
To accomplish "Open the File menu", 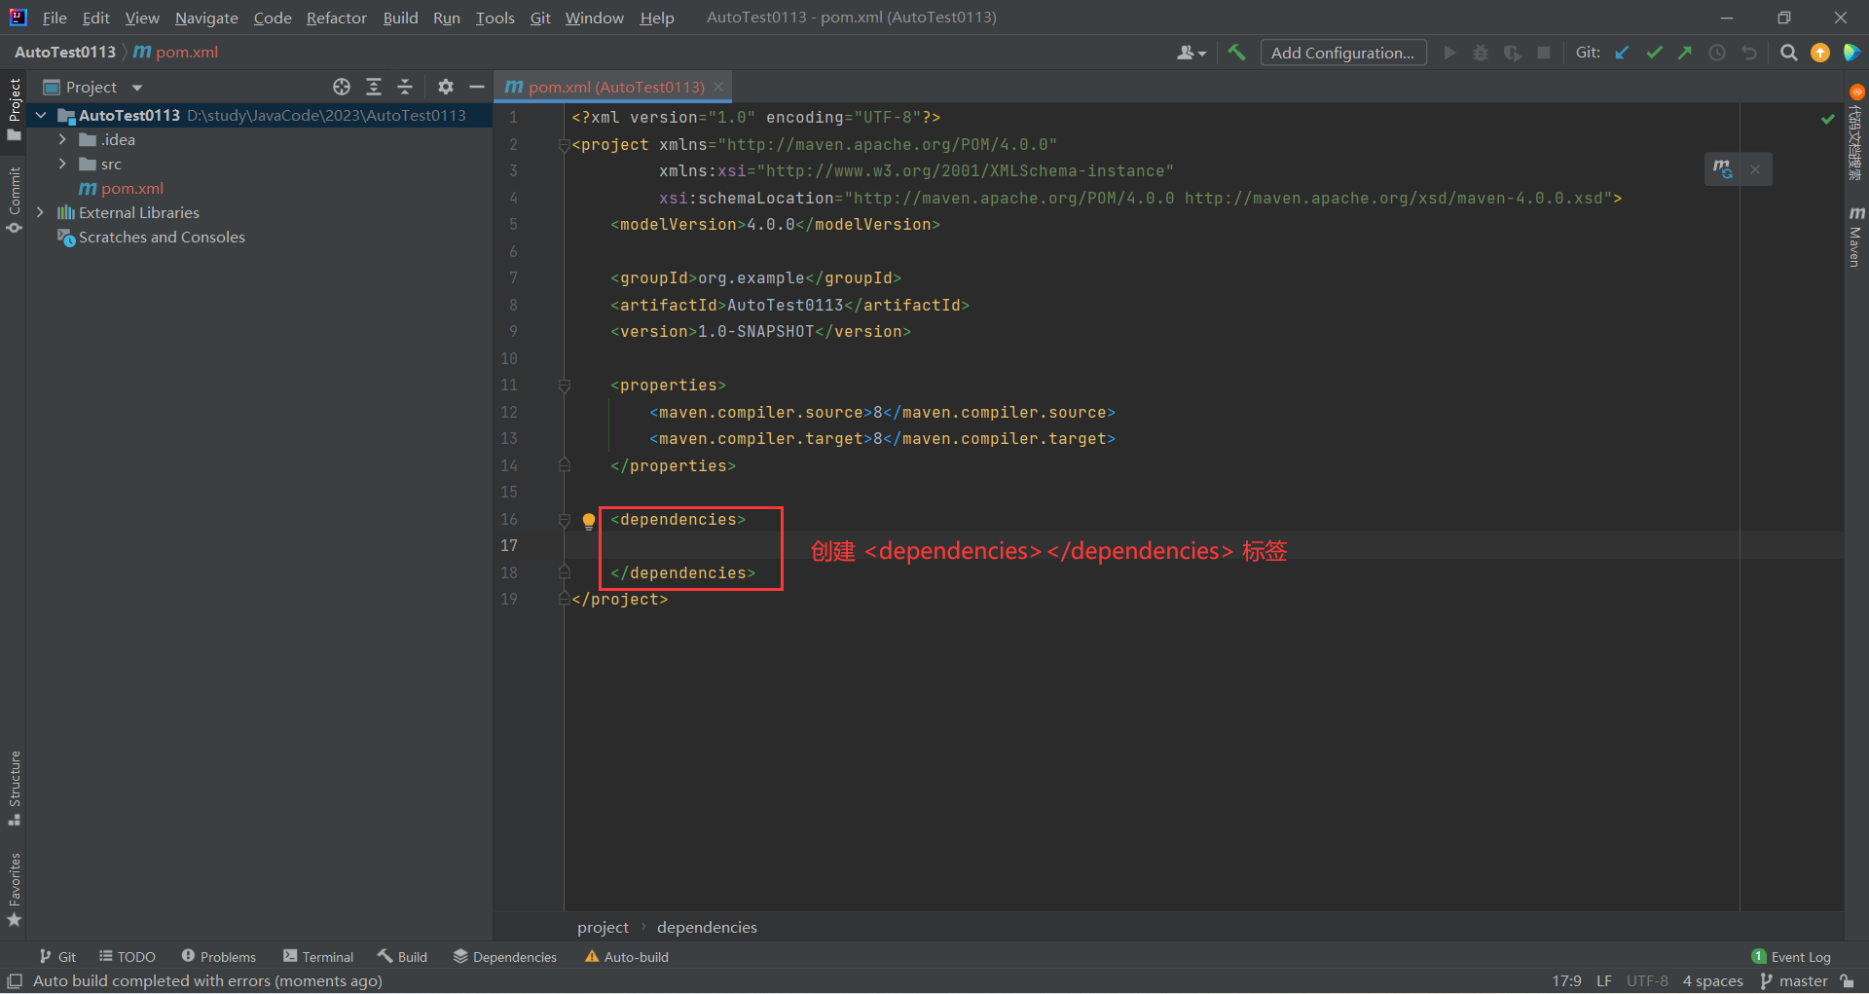I will [55, 18].
